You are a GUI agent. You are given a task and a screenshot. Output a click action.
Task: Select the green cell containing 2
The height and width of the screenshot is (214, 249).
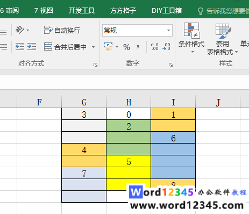point(129,126)
